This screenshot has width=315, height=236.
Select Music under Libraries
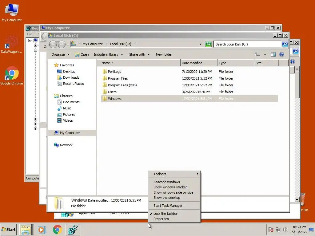[64, 108]
